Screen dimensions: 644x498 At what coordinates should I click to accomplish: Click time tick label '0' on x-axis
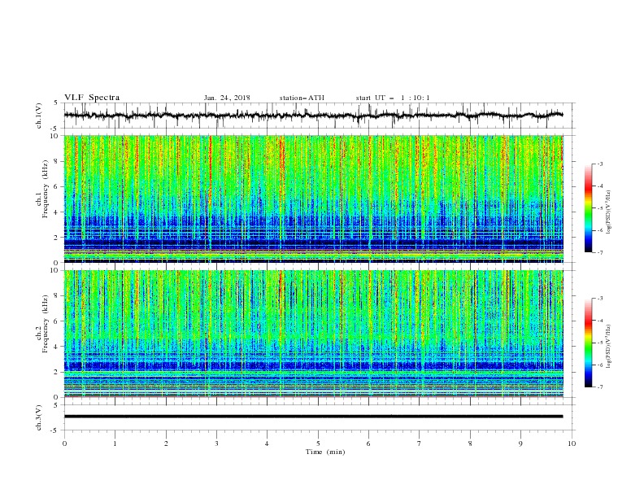[x=64, y=443]
